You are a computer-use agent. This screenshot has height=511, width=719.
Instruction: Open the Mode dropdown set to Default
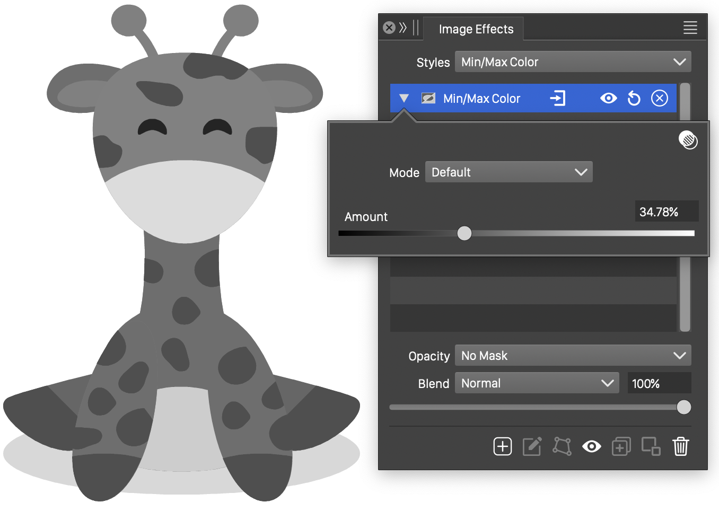pyautogui.click(x=508, y=172)
